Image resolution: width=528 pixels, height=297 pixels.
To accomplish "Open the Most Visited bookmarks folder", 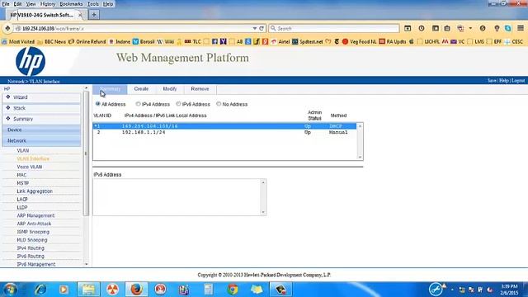I will pyautogui.click(x=18, y=42).
